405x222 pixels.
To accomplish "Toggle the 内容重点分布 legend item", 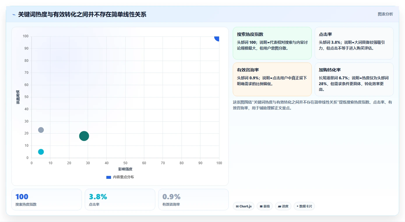I will pos(120,177).
